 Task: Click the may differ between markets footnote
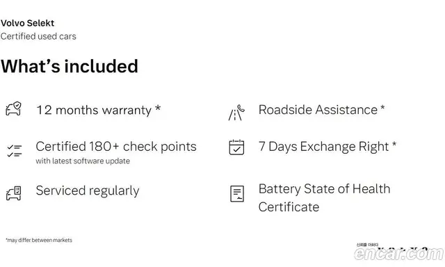[39, 240]
